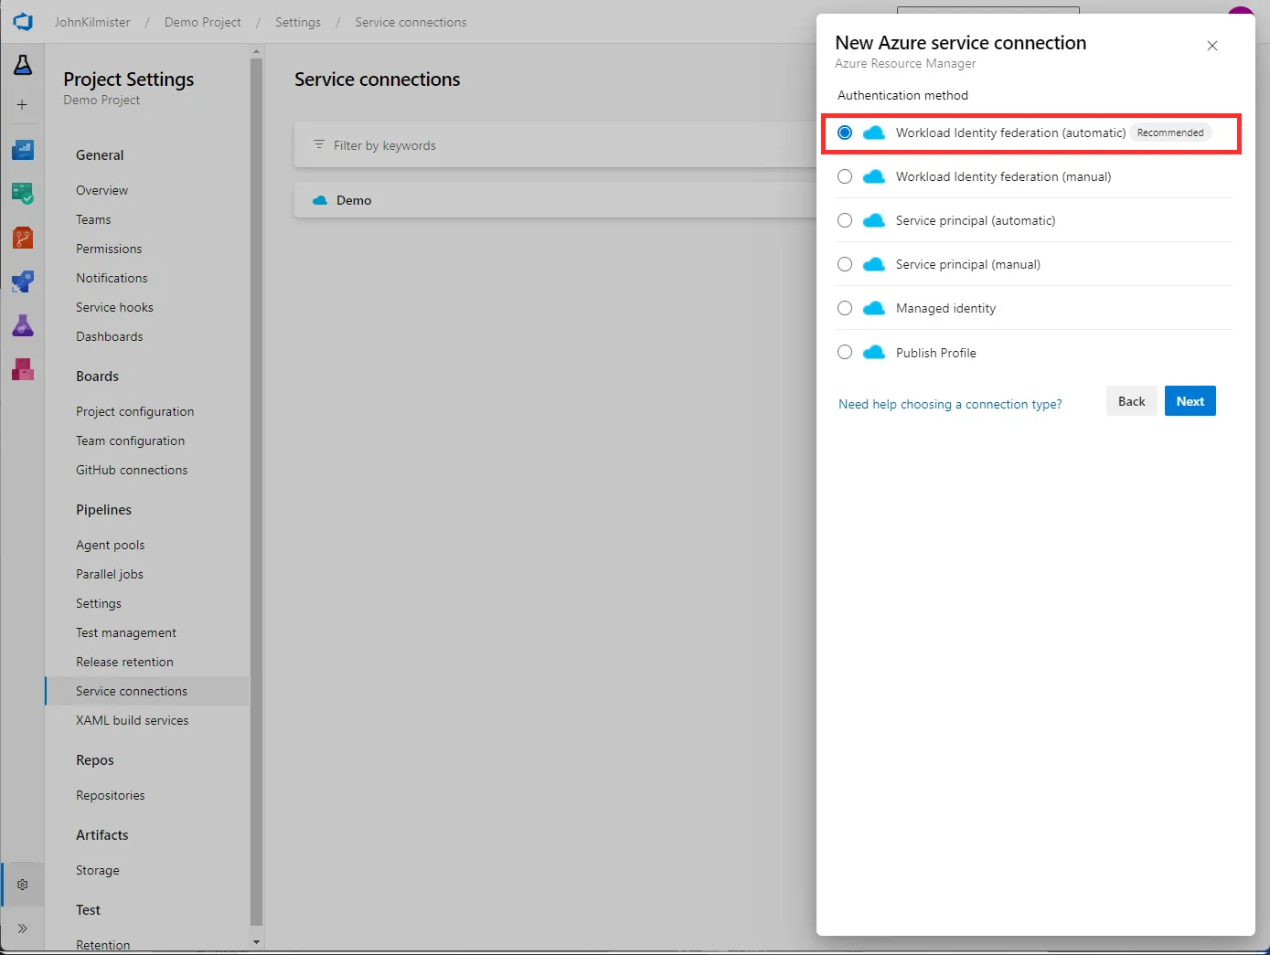
Task: Open Service hooks settings
Action: tap(114, 307)
